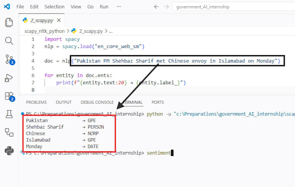Image resolution: width=295 pixels, height=187 pixels.
Task: Click the 'Islamabad' terminal output row
Action: click(x=61, y=140)
